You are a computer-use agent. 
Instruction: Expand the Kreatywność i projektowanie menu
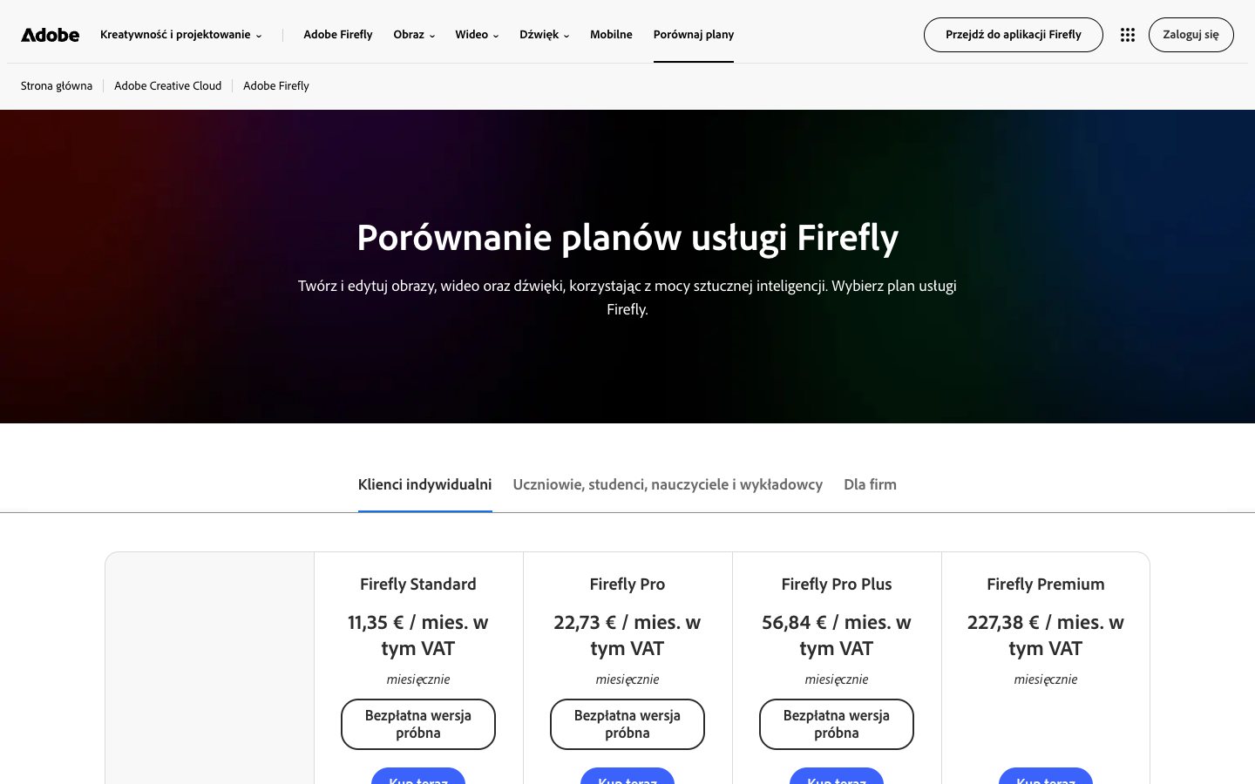180,35
